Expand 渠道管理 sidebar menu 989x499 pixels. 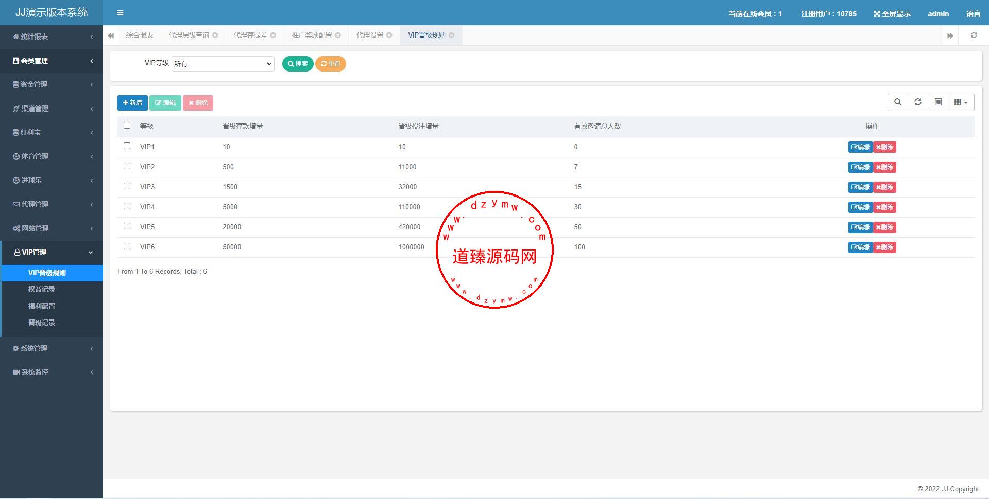pyautogui.click(x=52, y=109)
